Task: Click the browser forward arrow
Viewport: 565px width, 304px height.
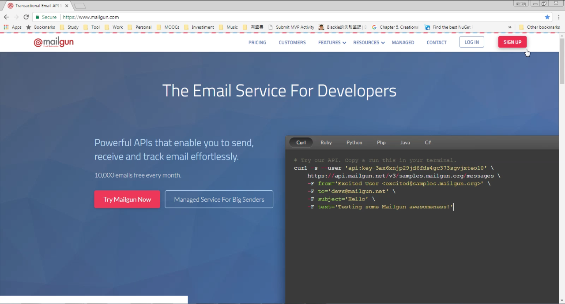Action: click(x=16, y=17)
